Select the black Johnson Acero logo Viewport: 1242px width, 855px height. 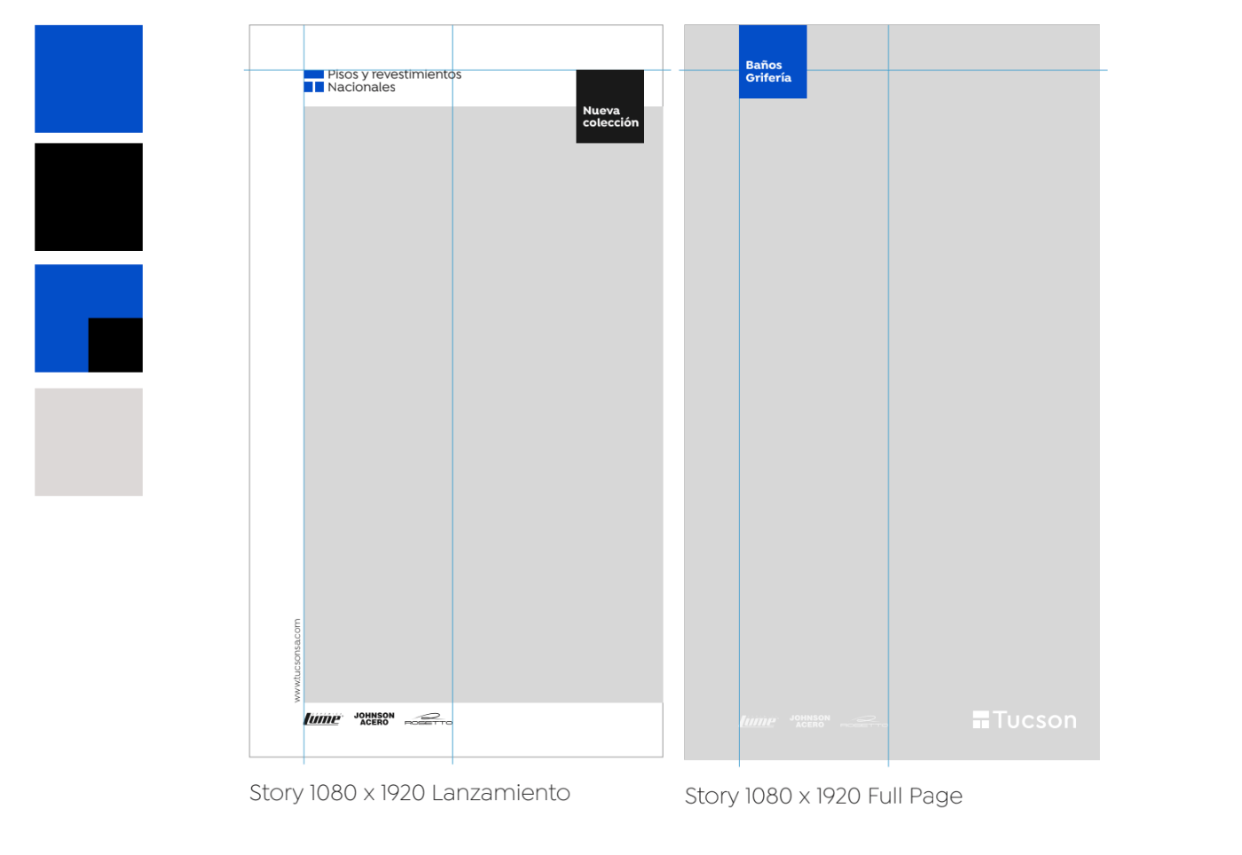point(374,718)
